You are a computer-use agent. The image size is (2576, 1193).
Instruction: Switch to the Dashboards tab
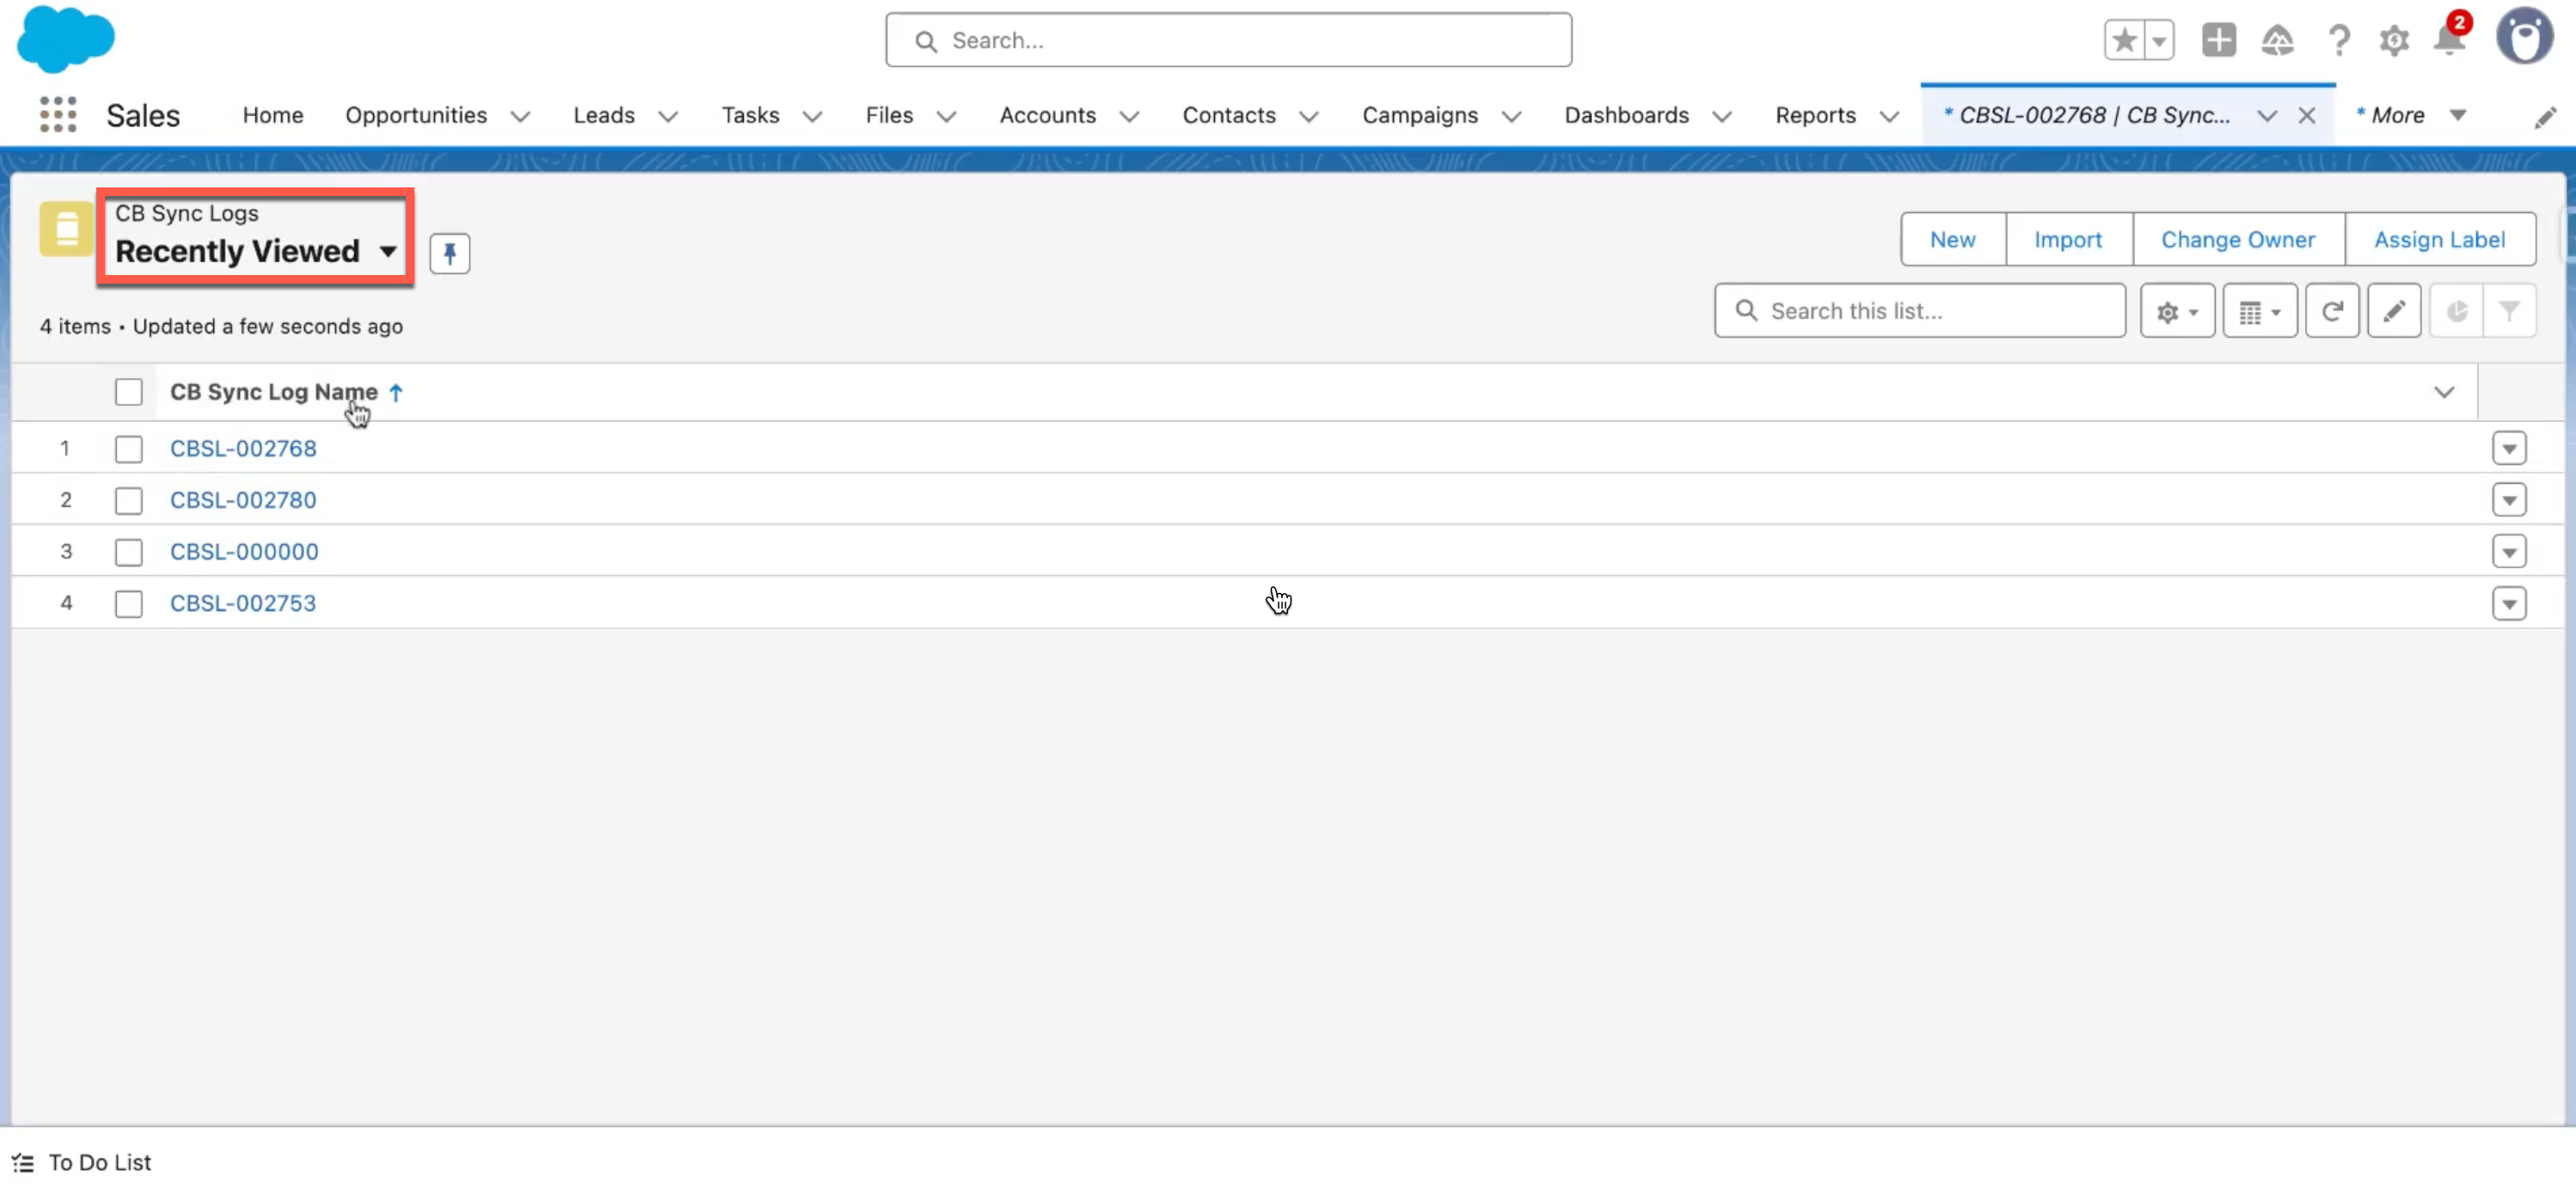pos(1625,115)
